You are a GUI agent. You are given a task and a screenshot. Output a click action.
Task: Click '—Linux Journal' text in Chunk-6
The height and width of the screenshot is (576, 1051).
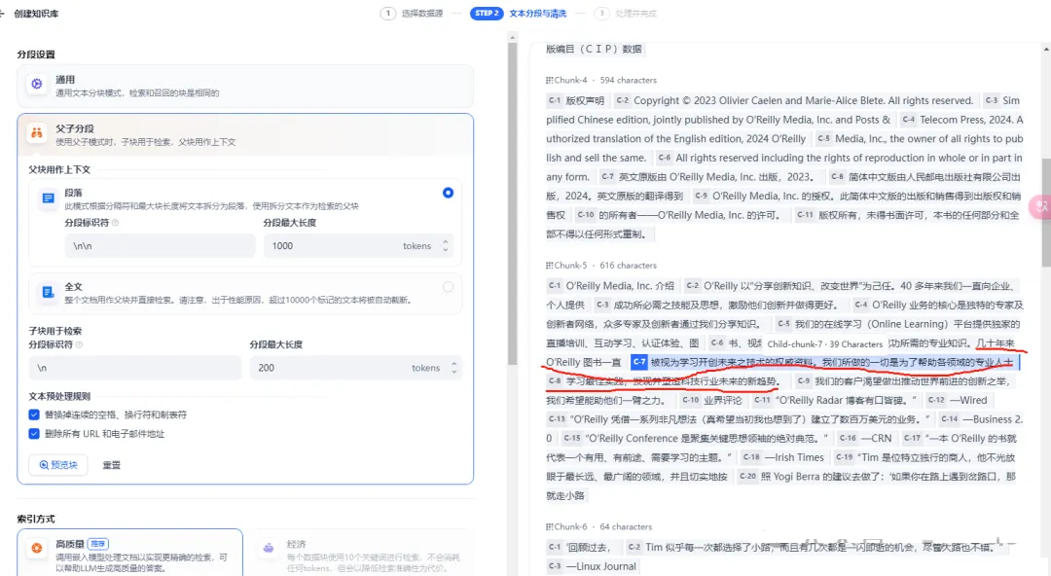click(x=600, y=566)
